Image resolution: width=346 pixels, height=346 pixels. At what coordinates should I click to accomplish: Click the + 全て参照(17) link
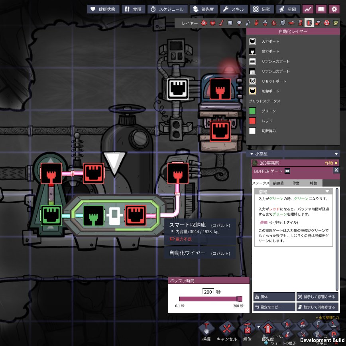pos(327,318)
